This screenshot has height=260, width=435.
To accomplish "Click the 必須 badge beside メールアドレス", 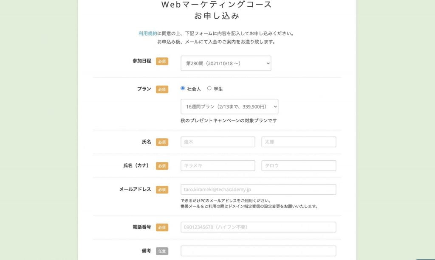I will click(161, 189).
